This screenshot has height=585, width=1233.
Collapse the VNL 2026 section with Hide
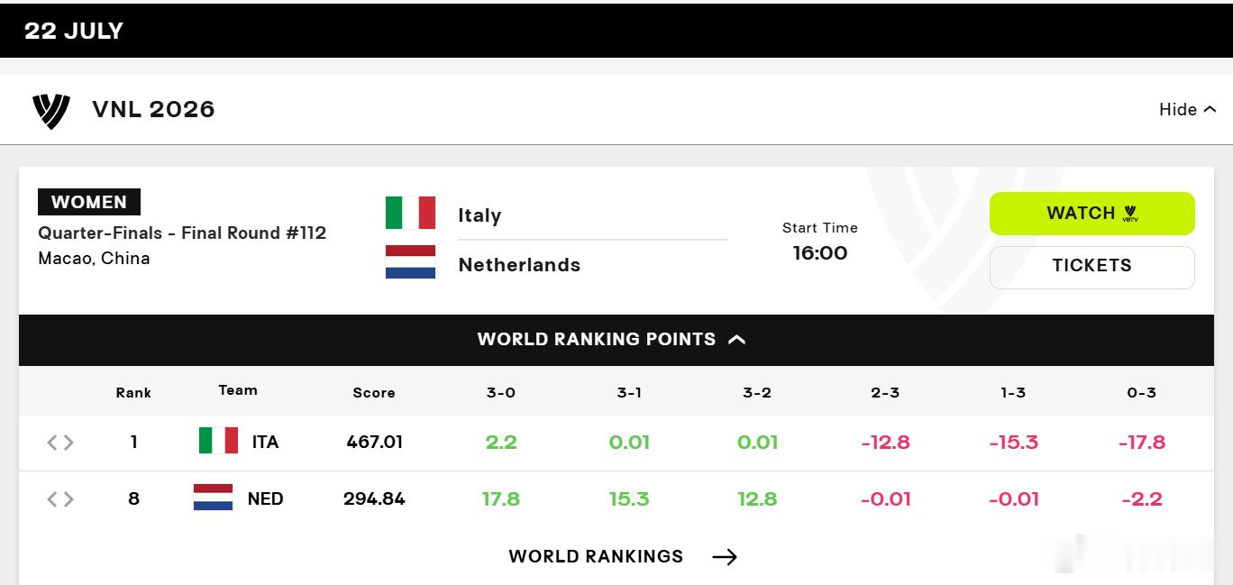point(1187,109)
